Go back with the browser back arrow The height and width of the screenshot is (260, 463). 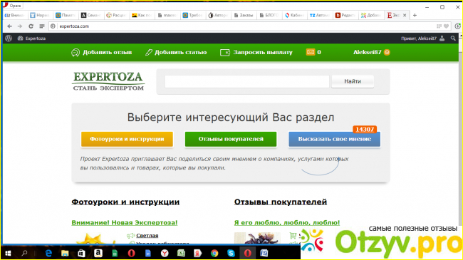point(9,26)
